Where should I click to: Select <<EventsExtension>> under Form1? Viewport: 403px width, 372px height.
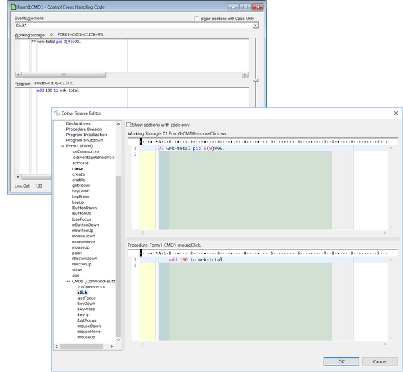(93, 158)
